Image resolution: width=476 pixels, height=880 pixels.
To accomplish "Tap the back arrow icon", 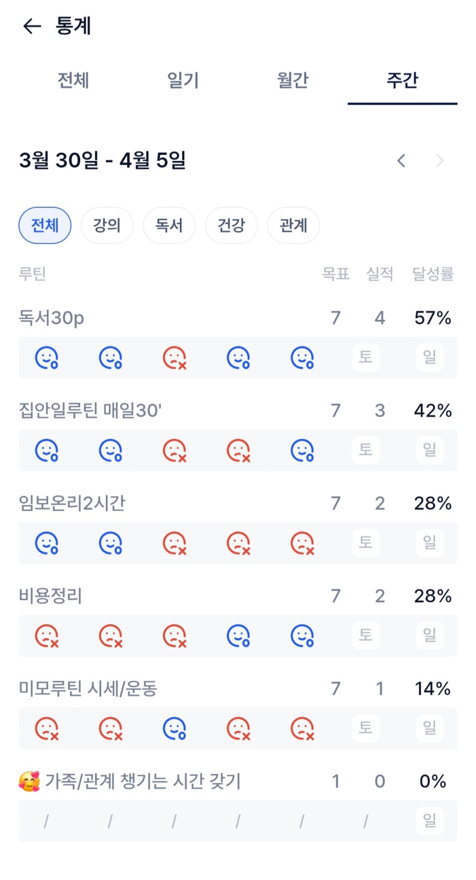I will (32, 26).
